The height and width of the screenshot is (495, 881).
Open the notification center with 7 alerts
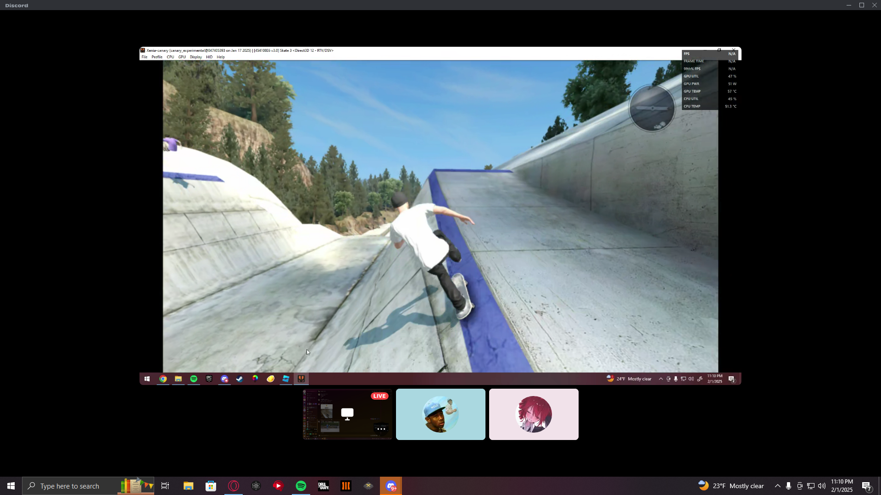tap(866, 486)
